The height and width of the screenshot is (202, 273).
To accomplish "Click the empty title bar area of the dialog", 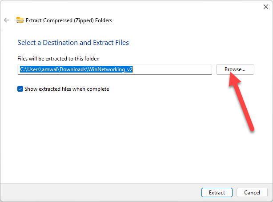I will [x=133, y=7].
